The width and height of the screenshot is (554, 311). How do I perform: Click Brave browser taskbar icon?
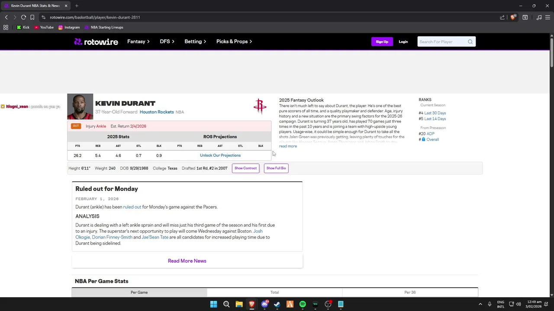tap(251, 304)
